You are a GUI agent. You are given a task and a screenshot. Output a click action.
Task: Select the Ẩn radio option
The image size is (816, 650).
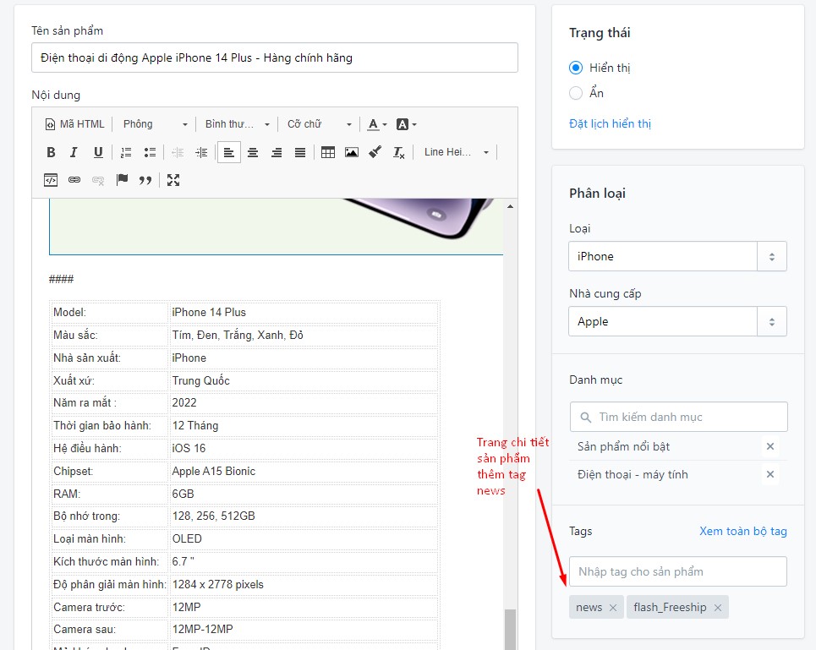pyautogui.click(x=576, y=93)
